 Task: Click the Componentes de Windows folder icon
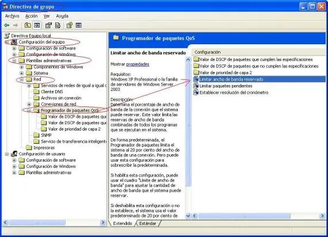click(x=29, y=67)
